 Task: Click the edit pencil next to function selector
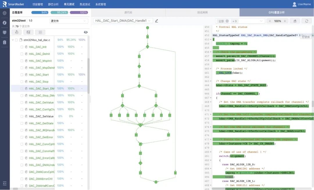[157, 21]
